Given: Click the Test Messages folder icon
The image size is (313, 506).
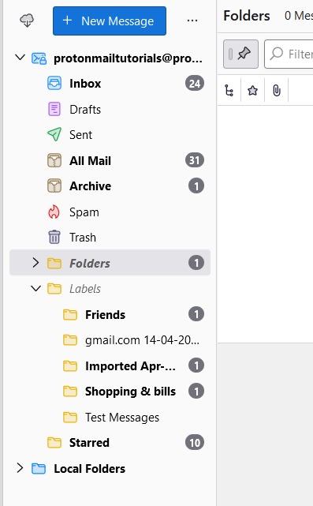Looking at the screenshot, I should 70,417.
